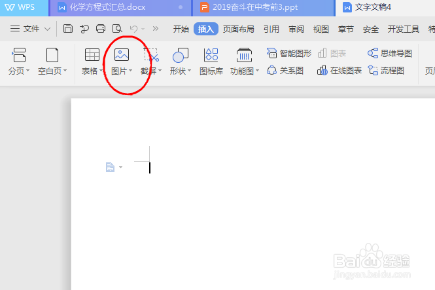Click the Save icon in quick toolbar
Viewport: 435px width, 290px height.
[x=67, y=29]
